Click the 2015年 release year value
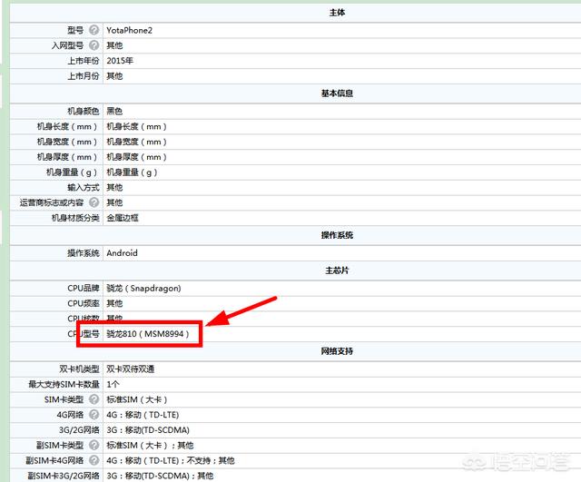The width and height of the screenshot is (581, 482). point(120,61)
